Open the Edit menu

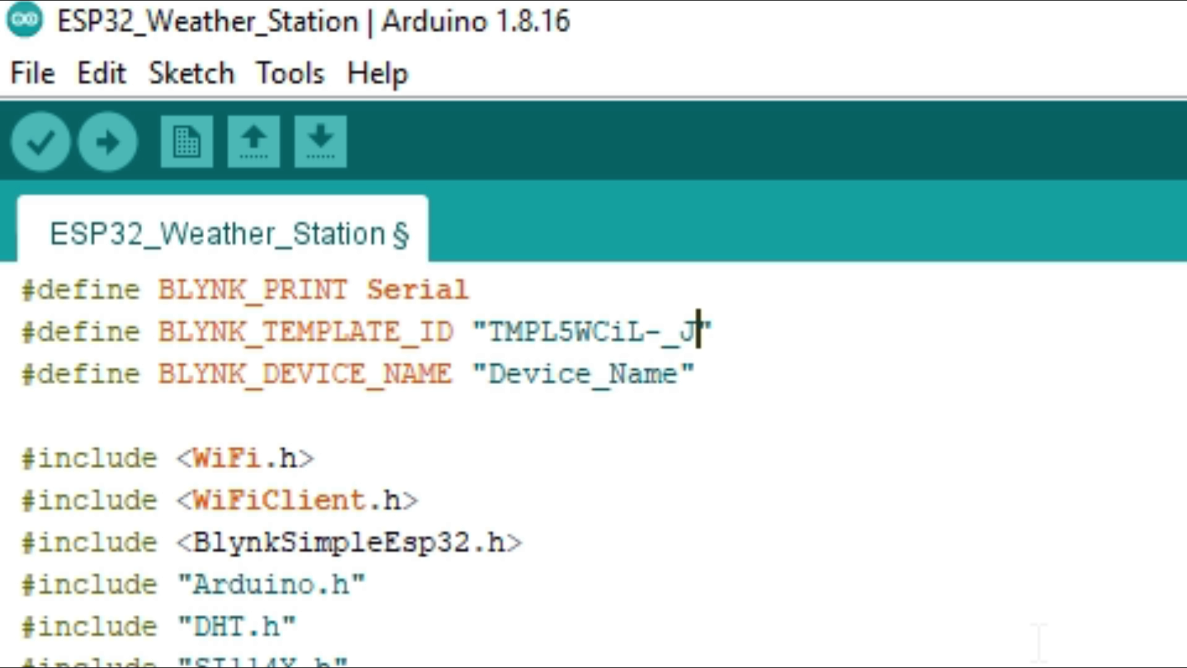tap(101, 74)
